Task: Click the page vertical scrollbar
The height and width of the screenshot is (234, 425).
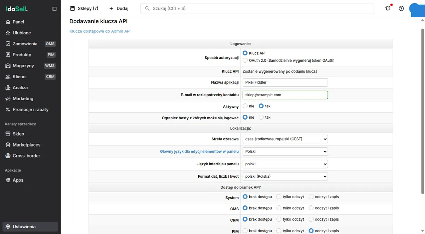Action: point(423,111)
